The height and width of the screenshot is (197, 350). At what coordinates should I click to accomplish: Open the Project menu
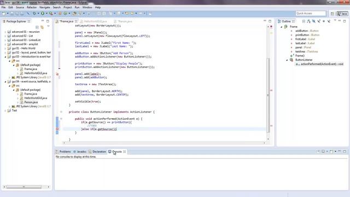point(67,7)
